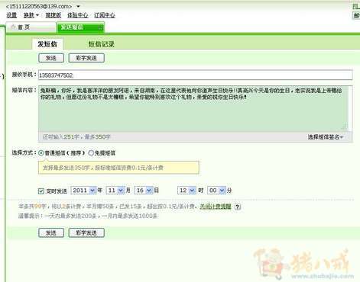The width and height of the screenshot is (360, 282).
Task: Select the 发短信 sub-tab
Action: click(47, 44)
